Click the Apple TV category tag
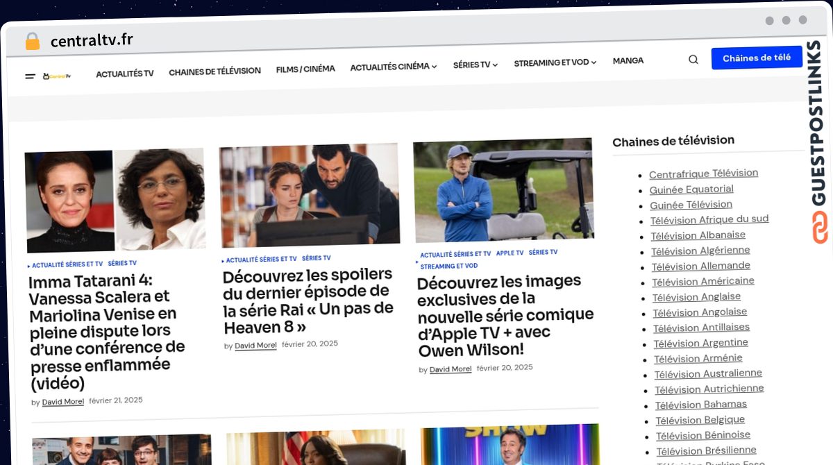Image resolution: width=833 pixels, height=465 pixels. coord(510,253)
